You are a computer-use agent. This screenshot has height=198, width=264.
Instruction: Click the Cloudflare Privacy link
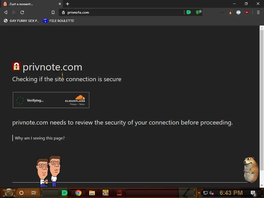73,104
